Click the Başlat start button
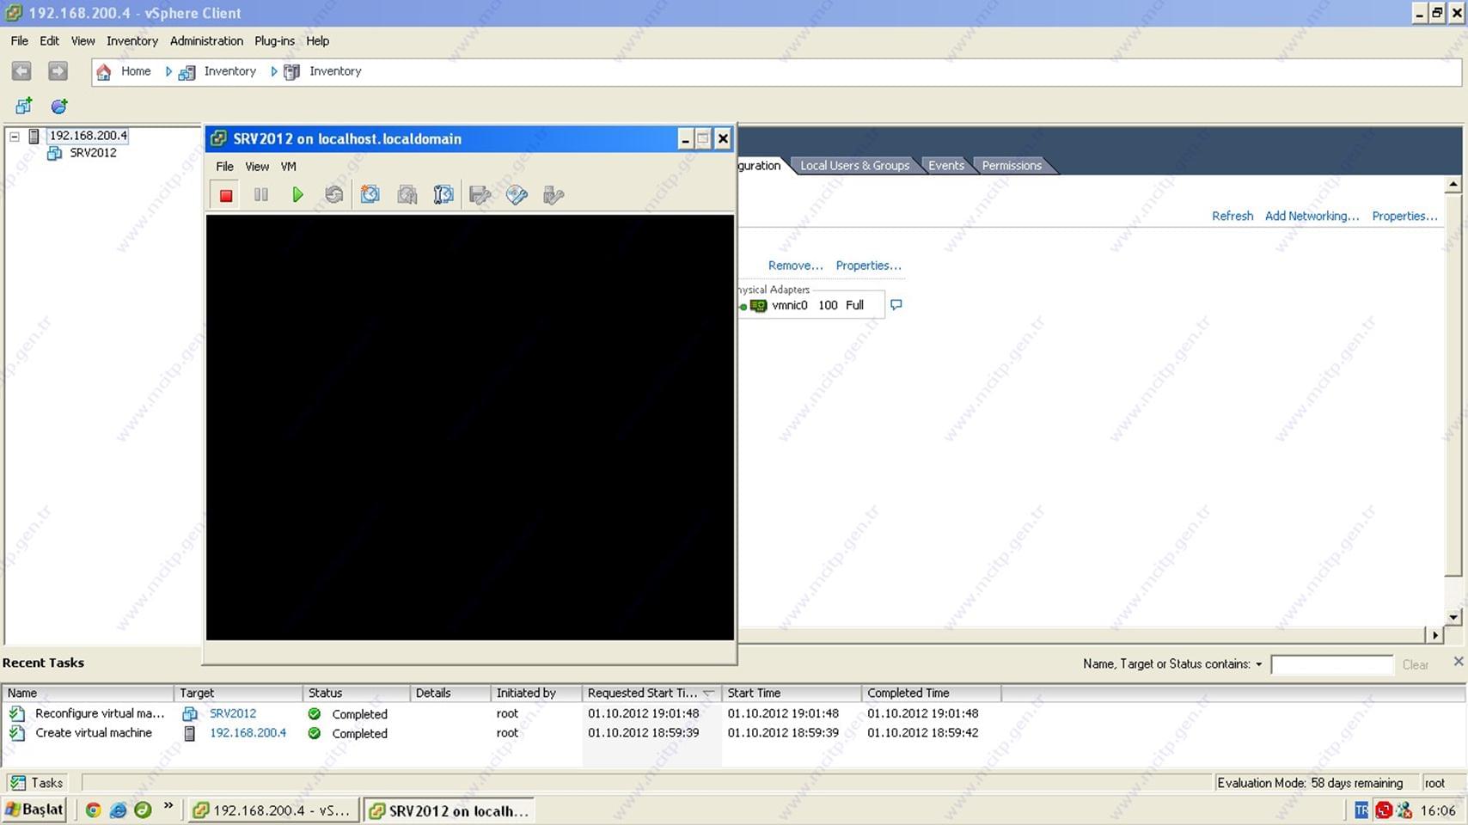Viewport: 1468px width, 825px height. (x=34, y=810)
